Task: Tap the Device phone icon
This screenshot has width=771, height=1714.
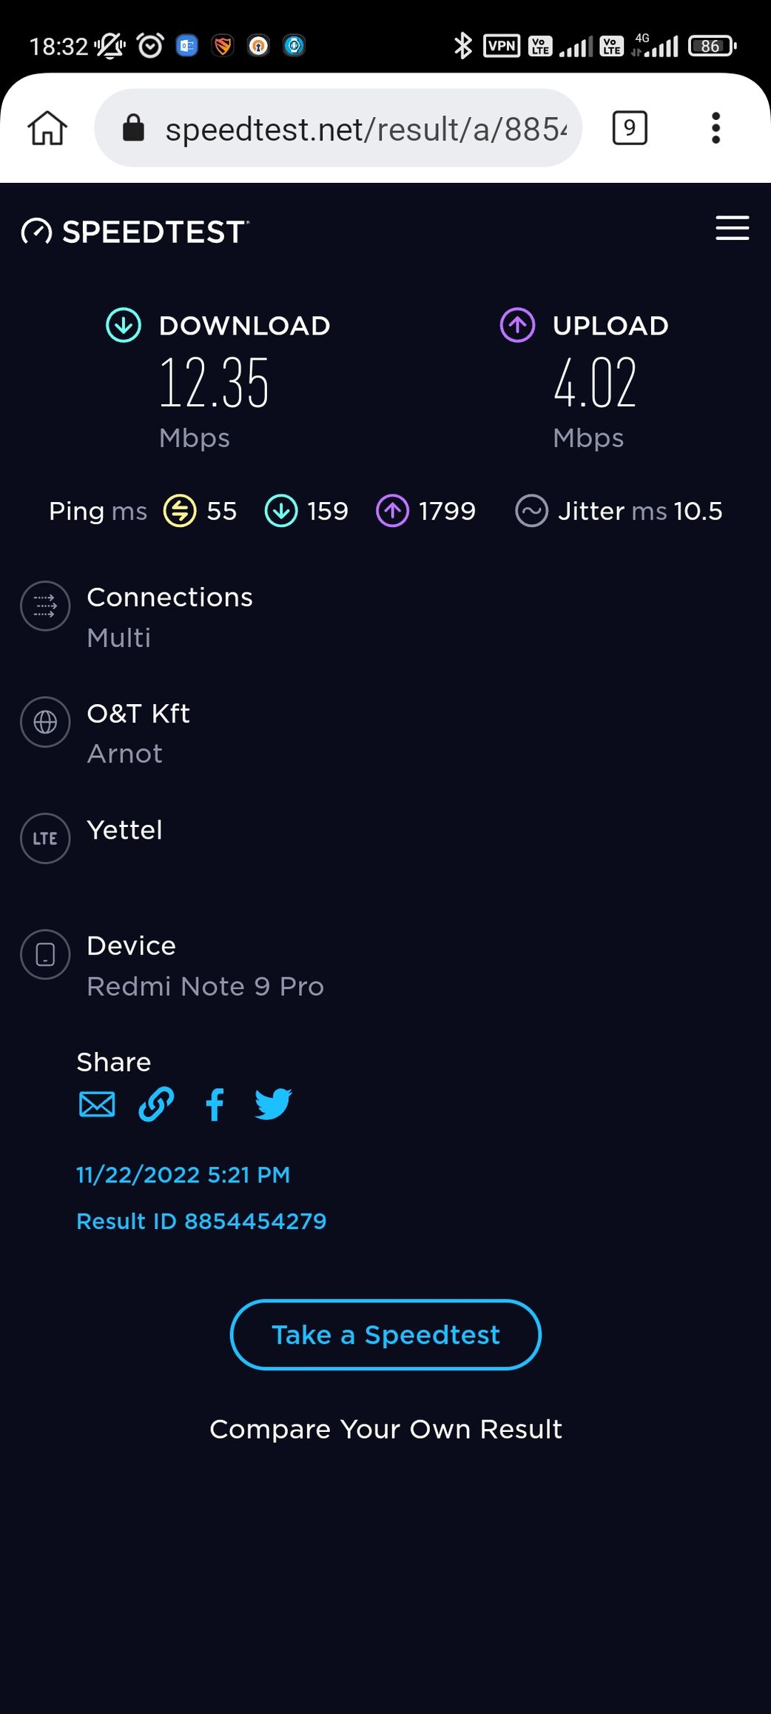Action: click(45, 954)
